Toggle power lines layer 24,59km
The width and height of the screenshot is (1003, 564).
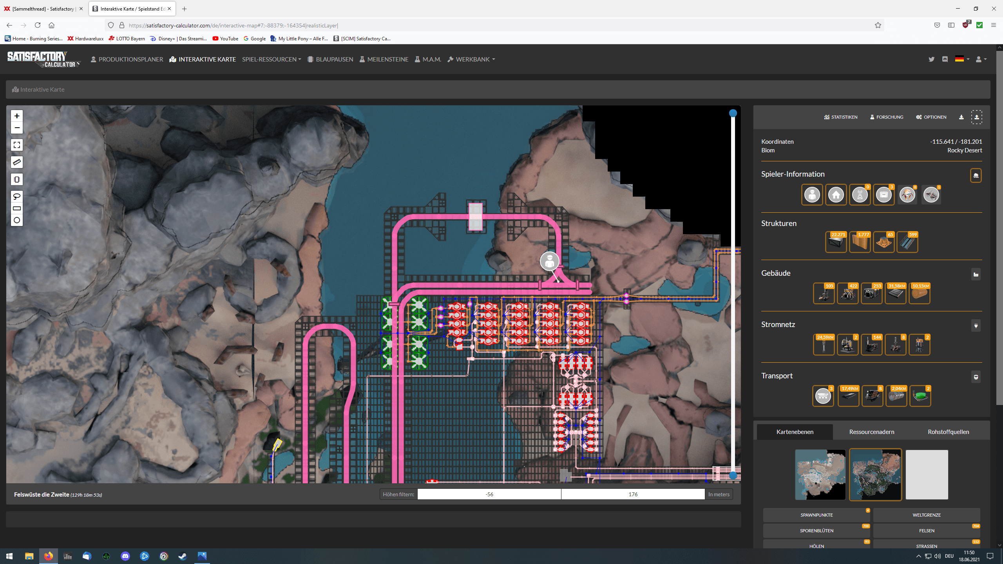pos(824,345)
